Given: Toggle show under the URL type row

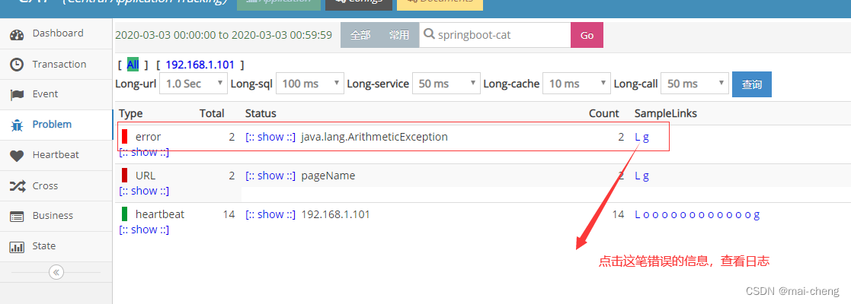Looking at the screenshot, I should click(x=144, y=191).
